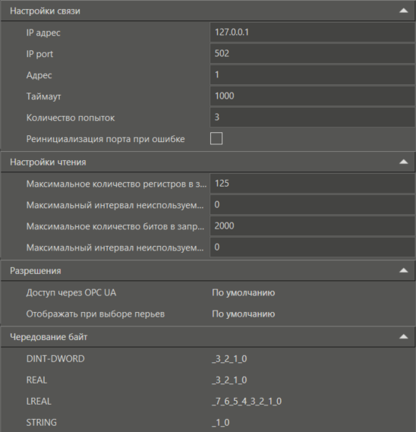Select the IP port label
Viewport: 416px width, 432px height.
39,54
